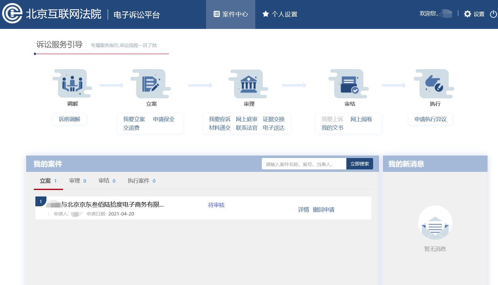Open the 联系法官 link

(x=246, y=128)
